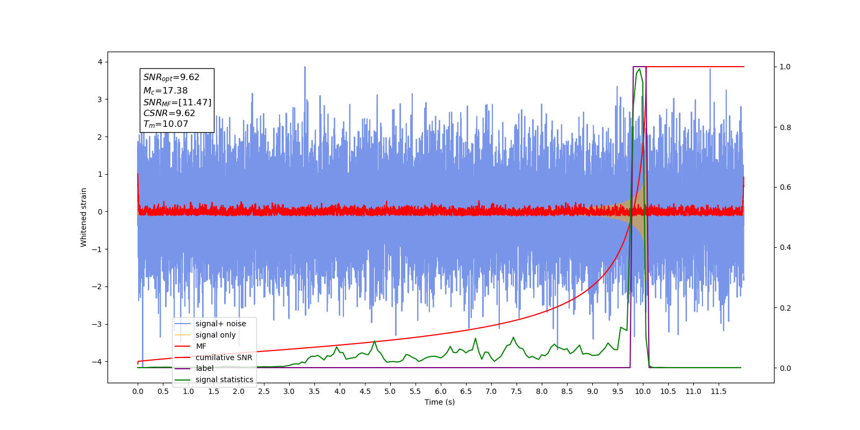Click x-axis tick label 1.5
Screen dimensions: 860x430
[x=213, y=391]
